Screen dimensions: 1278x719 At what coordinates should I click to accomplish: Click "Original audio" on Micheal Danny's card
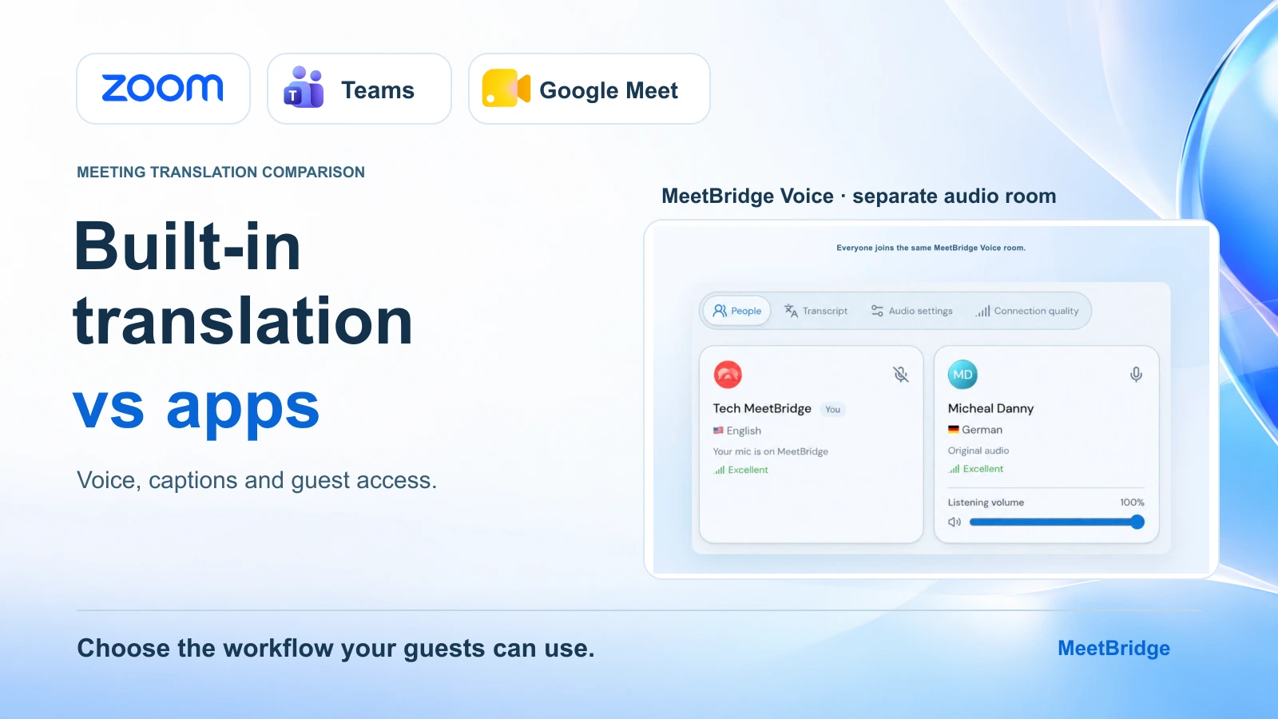(x=978, y=451)
